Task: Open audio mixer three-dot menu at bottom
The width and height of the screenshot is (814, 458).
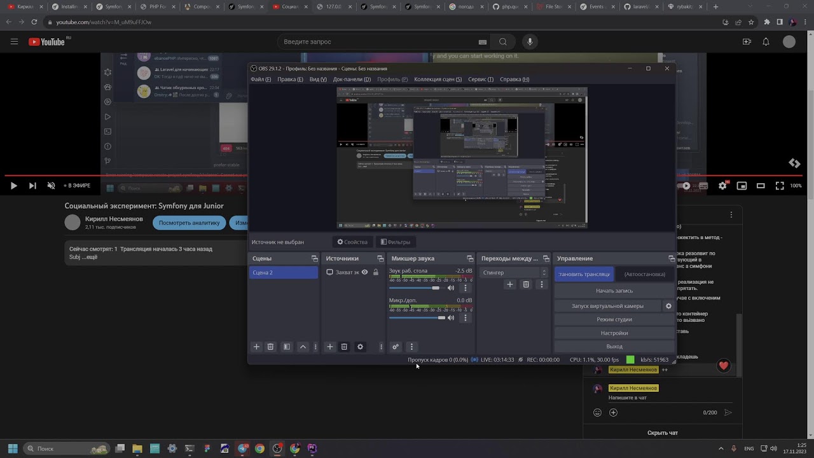Action: 411,347
